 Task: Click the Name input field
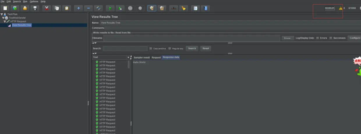[230, 23]
